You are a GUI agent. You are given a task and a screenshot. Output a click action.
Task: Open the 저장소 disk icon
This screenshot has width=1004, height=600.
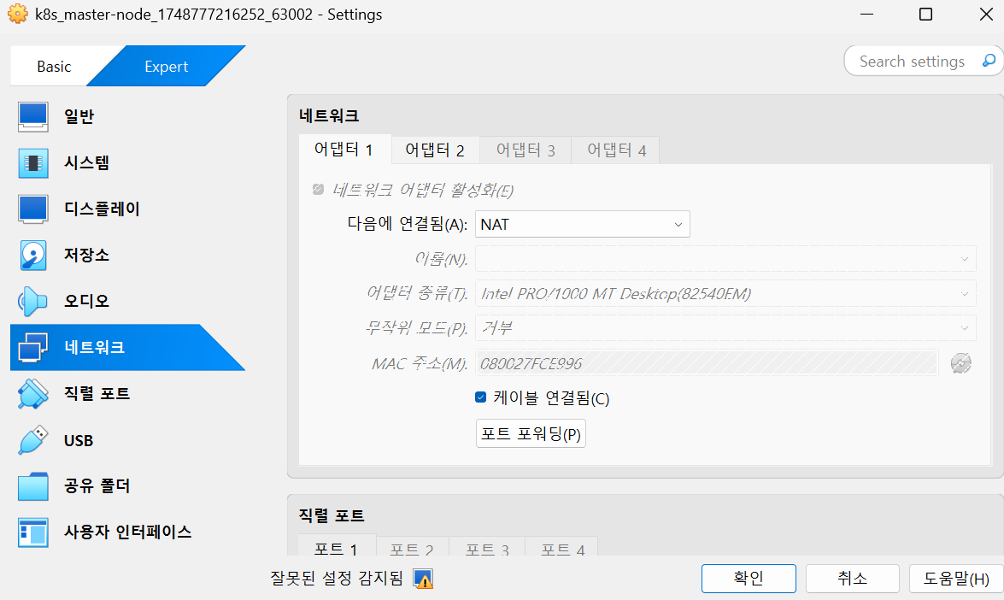coord(32,255)
